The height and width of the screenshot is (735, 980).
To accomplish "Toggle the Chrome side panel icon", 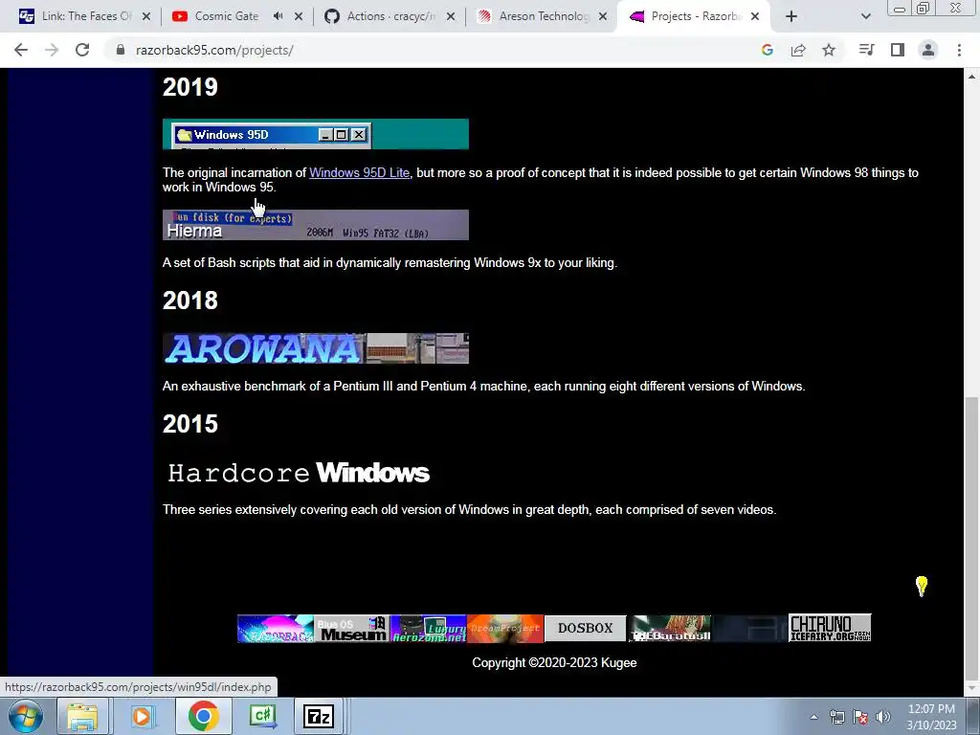I will click(898, 50).
